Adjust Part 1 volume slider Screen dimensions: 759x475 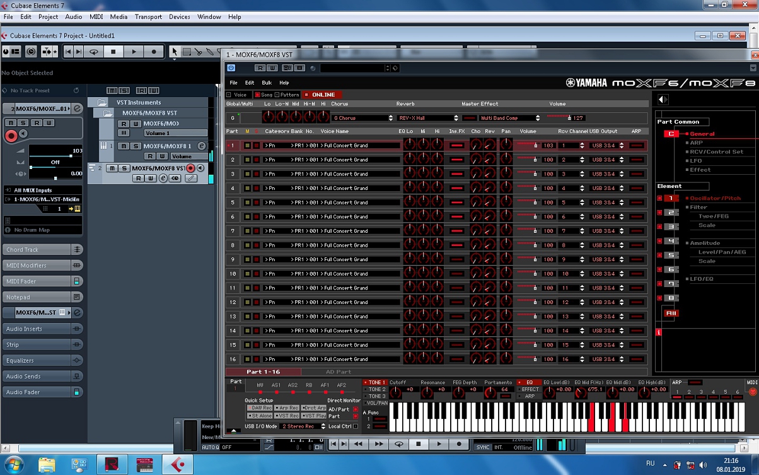tap(528, 146)
